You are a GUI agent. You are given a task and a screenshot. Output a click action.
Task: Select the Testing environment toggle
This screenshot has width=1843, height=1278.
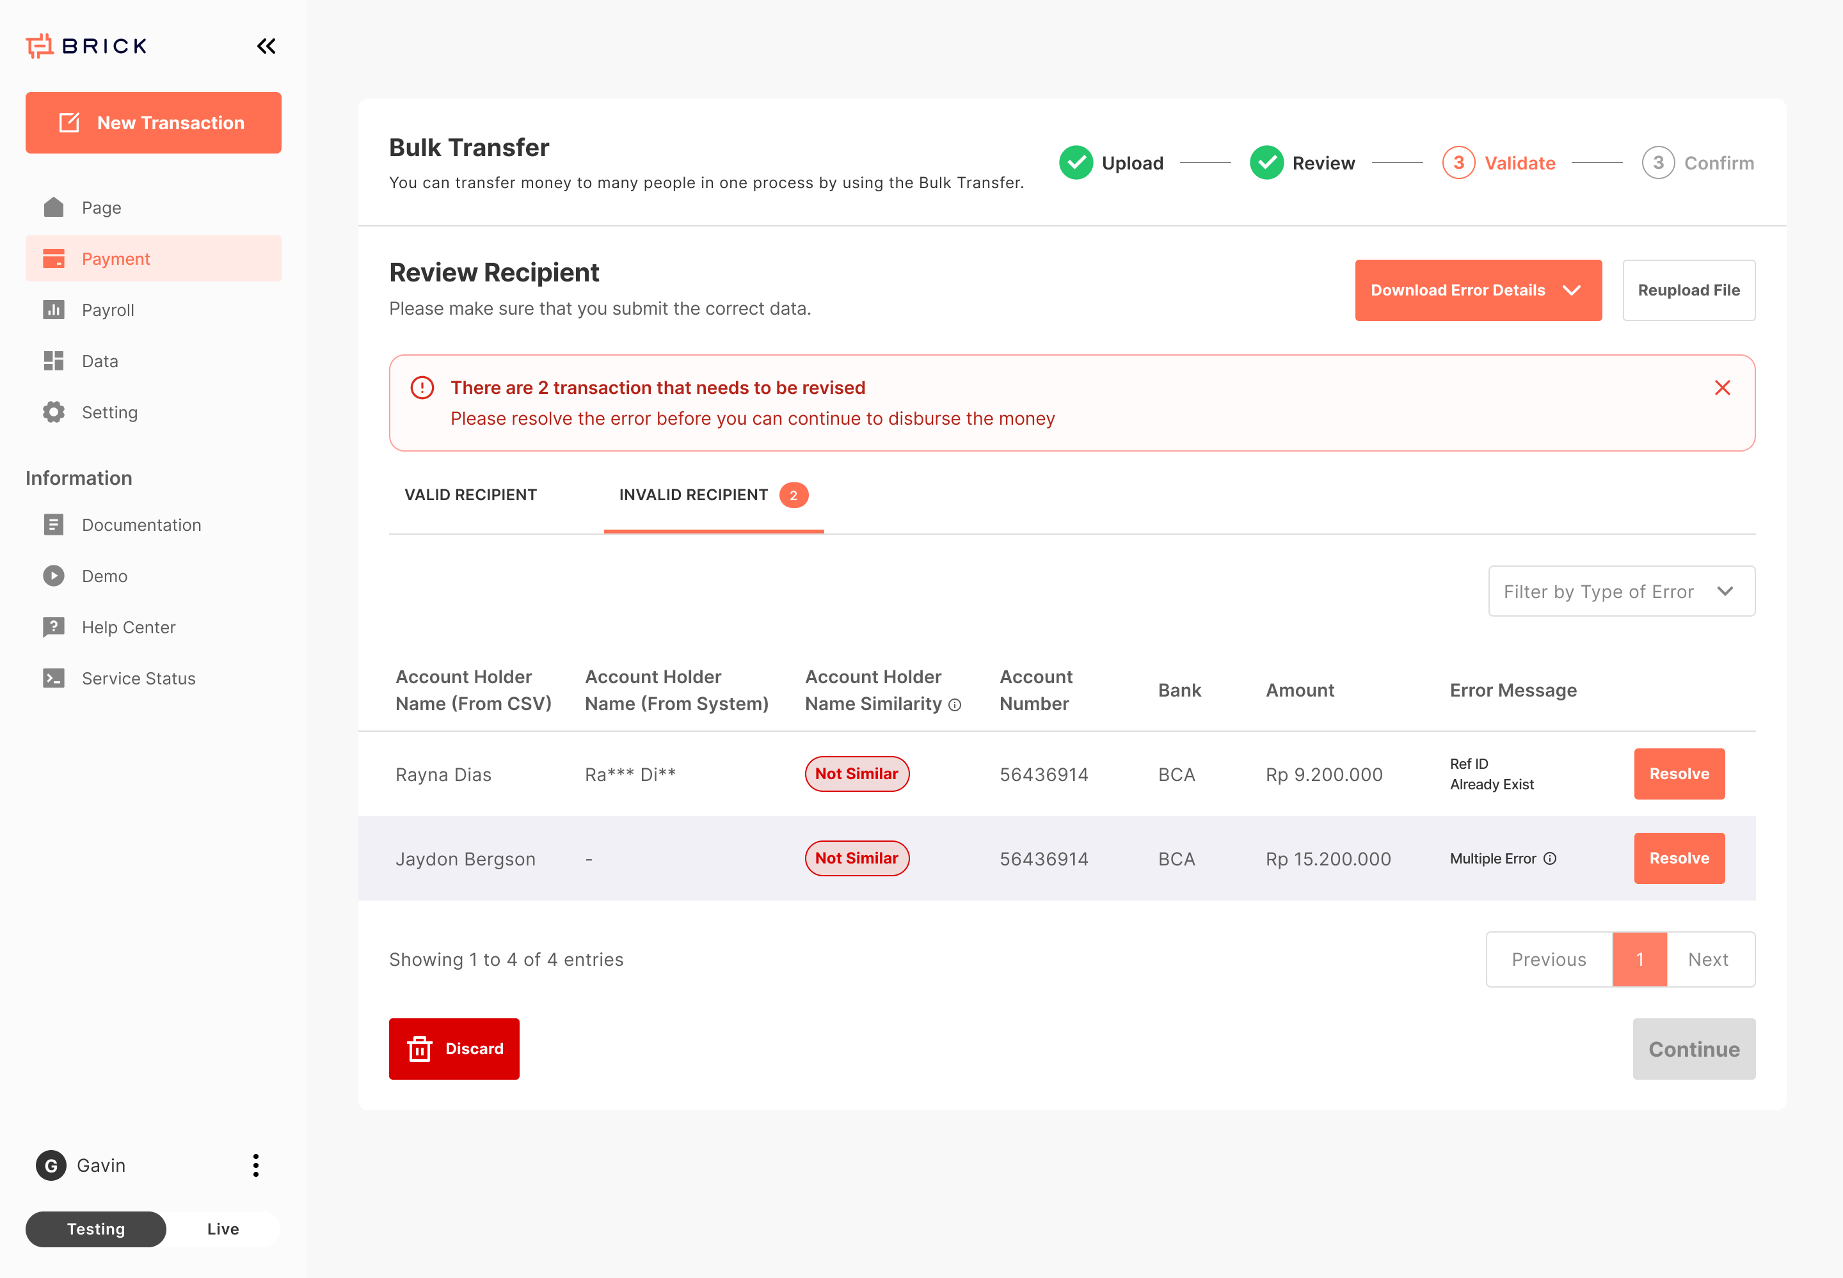96,1228
